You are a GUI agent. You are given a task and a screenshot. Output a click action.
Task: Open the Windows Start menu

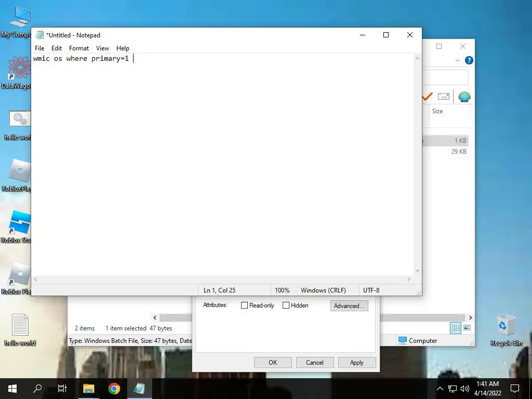click(x=12, y=389)
